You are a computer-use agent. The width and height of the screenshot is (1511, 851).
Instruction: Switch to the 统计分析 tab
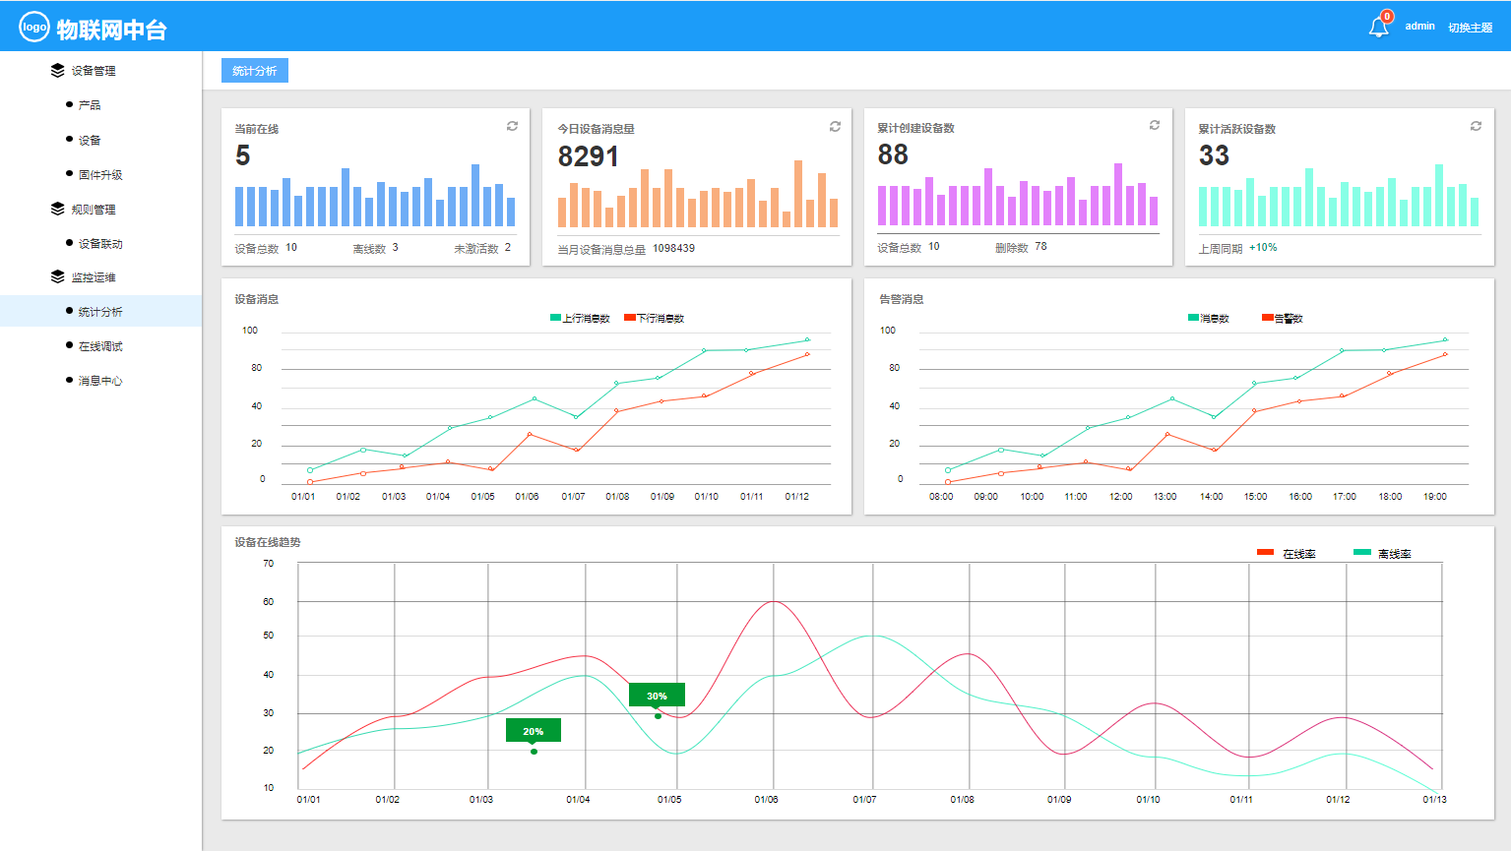255,71
